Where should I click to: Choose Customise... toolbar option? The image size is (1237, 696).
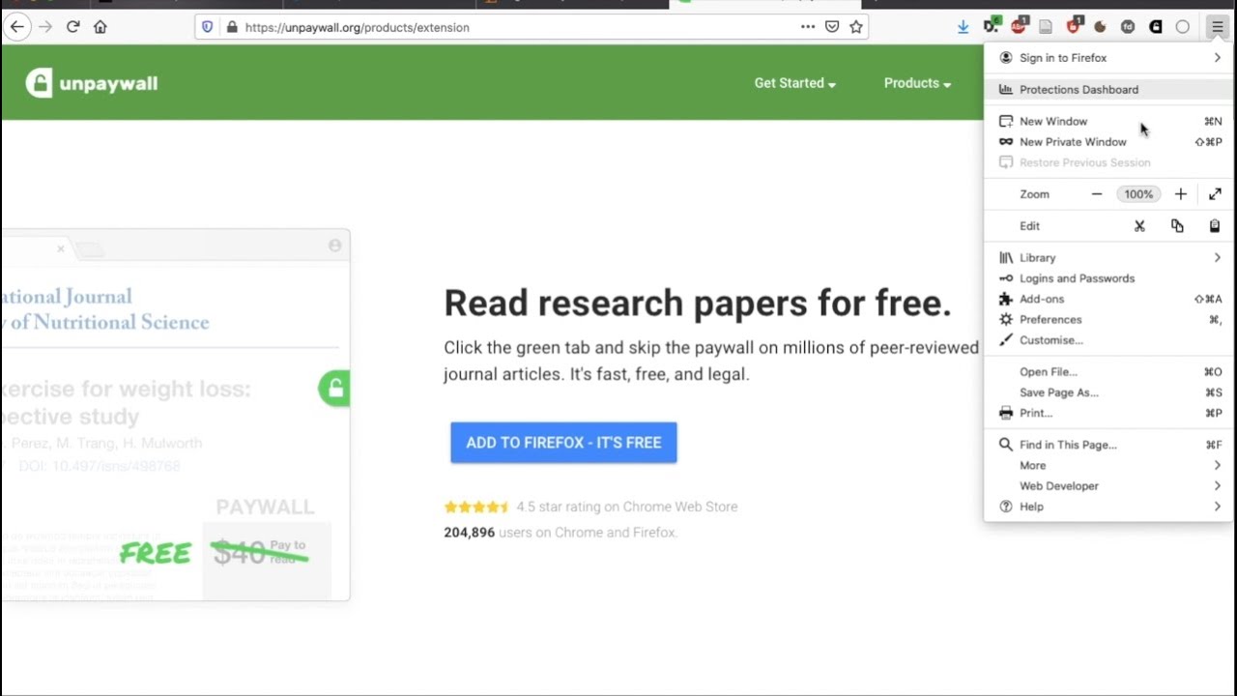point(1108,340)
